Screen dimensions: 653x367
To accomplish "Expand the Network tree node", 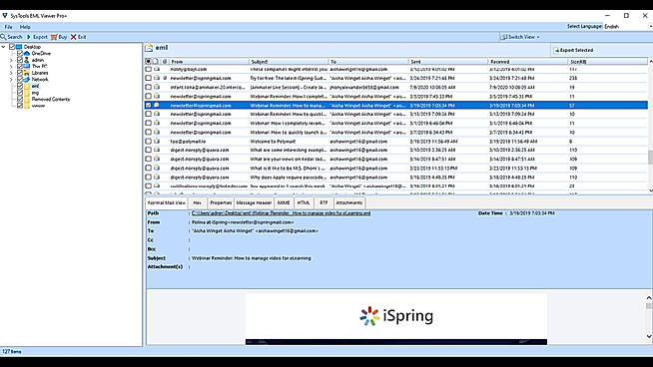I will [11, 79].
